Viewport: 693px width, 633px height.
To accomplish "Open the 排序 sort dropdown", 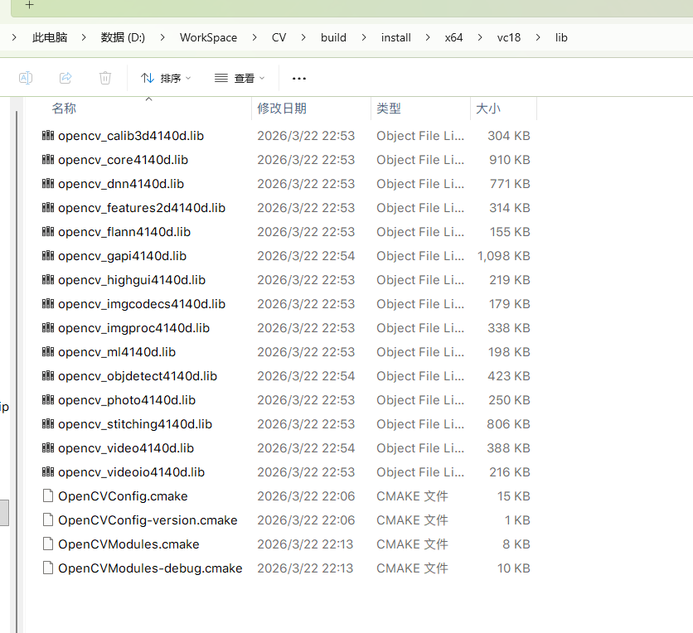I will 166,78.
